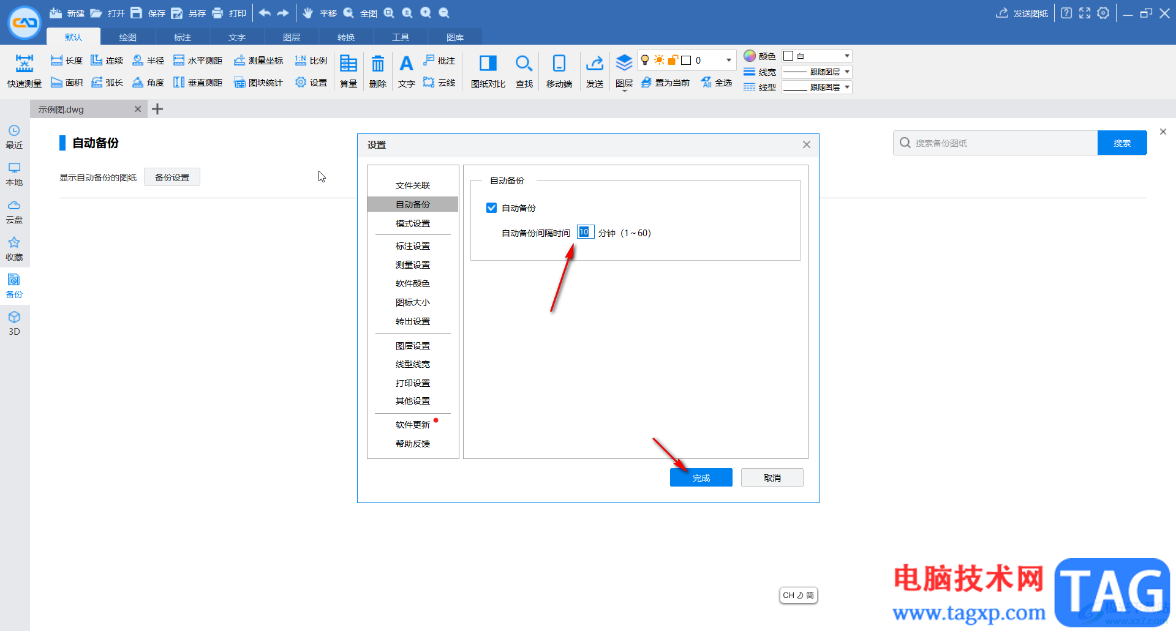Screen dimensions: 1176x631
Task: Click the 发送 send icon
Action: click(x=595, y=71)
